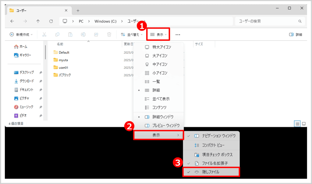
Task: Expand chevron before PC in address bar
Action: [x=73, y=21]
